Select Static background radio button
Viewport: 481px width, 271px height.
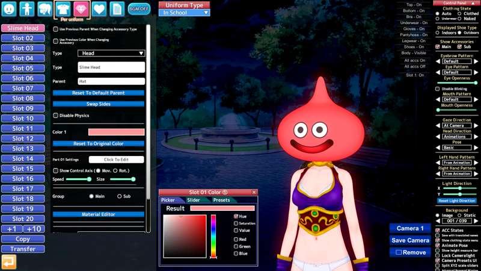pos(459,216)
